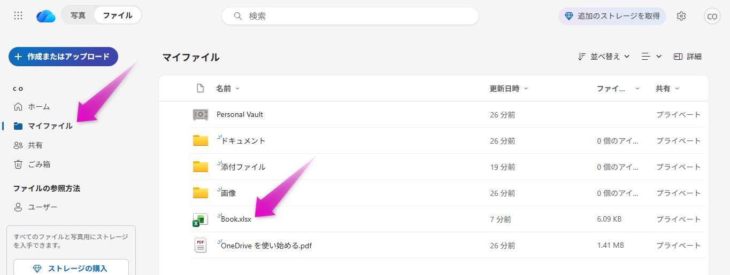Click the Book.xlsx Excel file icon
The image size is (730, 275).
200,219
